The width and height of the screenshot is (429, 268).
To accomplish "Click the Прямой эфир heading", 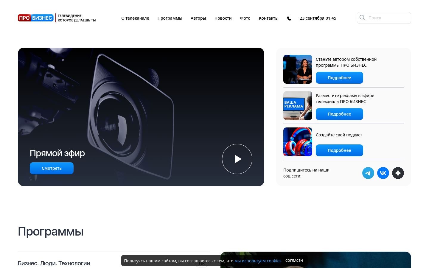I will pyautogui.click(x=57, y=153).
